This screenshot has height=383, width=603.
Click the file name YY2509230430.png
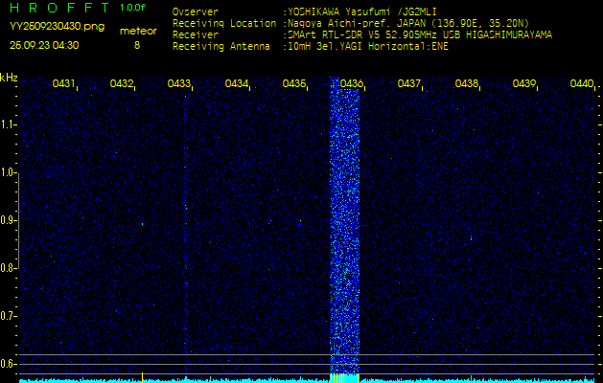57,27
